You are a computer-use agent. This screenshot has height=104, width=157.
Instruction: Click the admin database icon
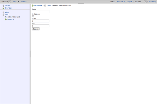3,12
